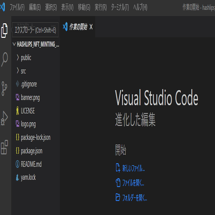This screenshot has width=215, height=215.
Task: Open the 実行(R) menu
Action: pos(101,7)
